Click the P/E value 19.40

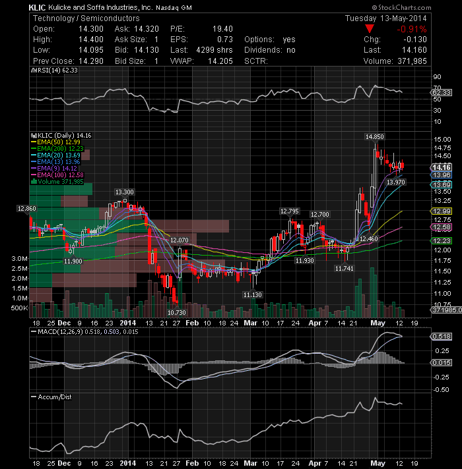pos(222,29)
